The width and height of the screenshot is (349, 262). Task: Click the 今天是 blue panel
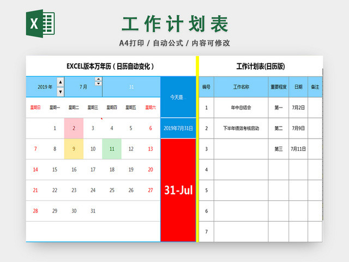(x=178, y=97)
